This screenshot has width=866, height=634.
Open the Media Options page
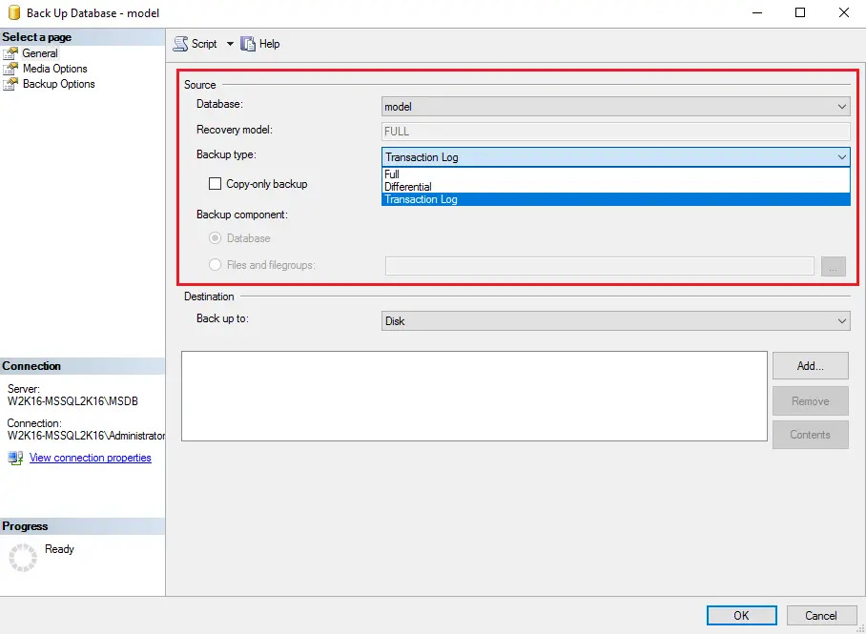click(54, 69)
